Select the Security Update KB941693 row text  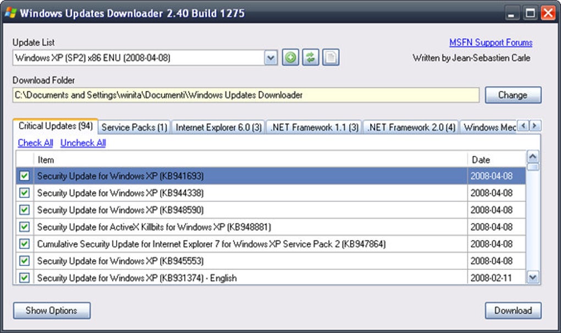point(120,176)
